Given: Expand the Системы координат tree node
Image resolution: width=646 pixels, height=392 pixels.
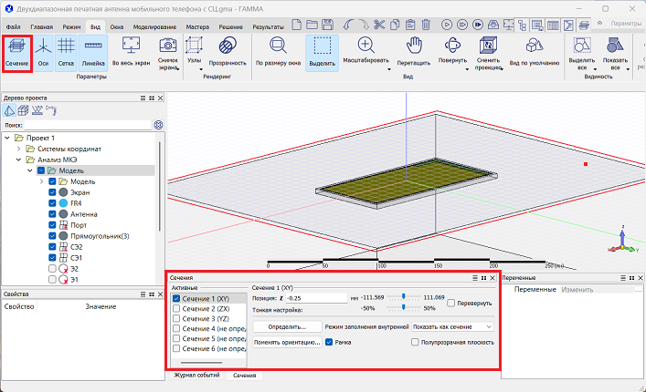Looking at the screenshot, I should pyautogui.click(x=17, y=149).
